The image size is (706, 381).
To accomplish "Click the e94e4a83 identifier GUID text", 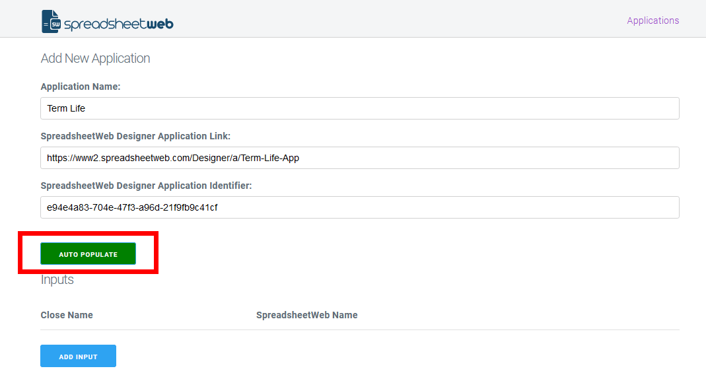I will click(132, 207).
